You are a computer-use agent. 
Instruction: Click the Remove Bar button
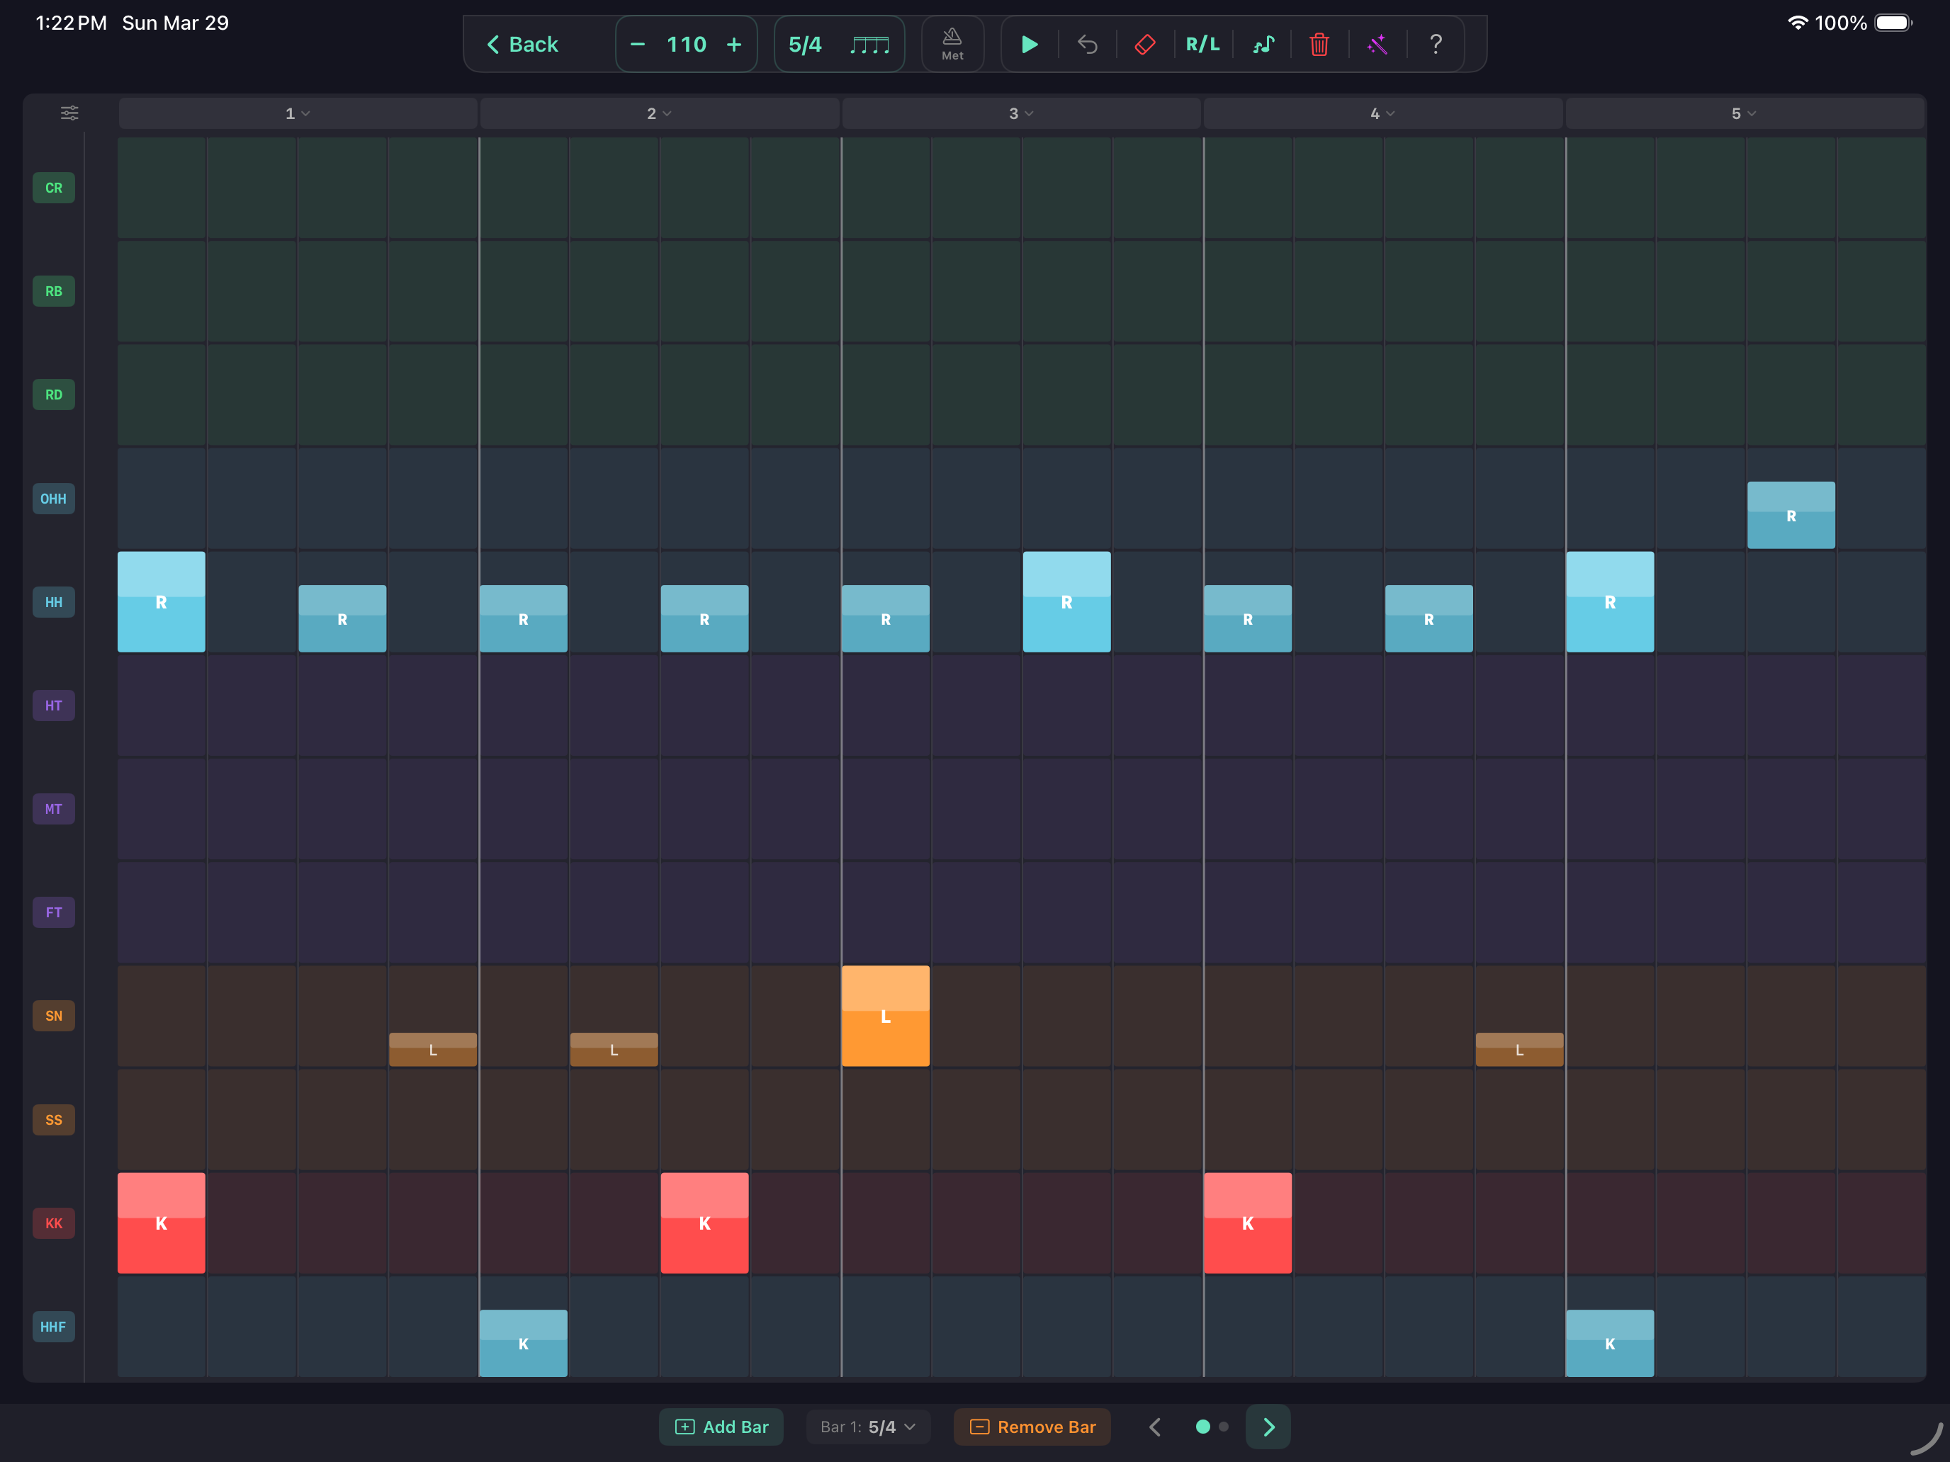point(1032,1426)
